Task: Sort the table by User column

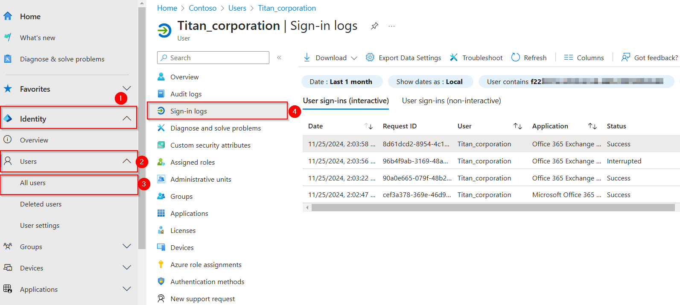Action: click(518, 126)
